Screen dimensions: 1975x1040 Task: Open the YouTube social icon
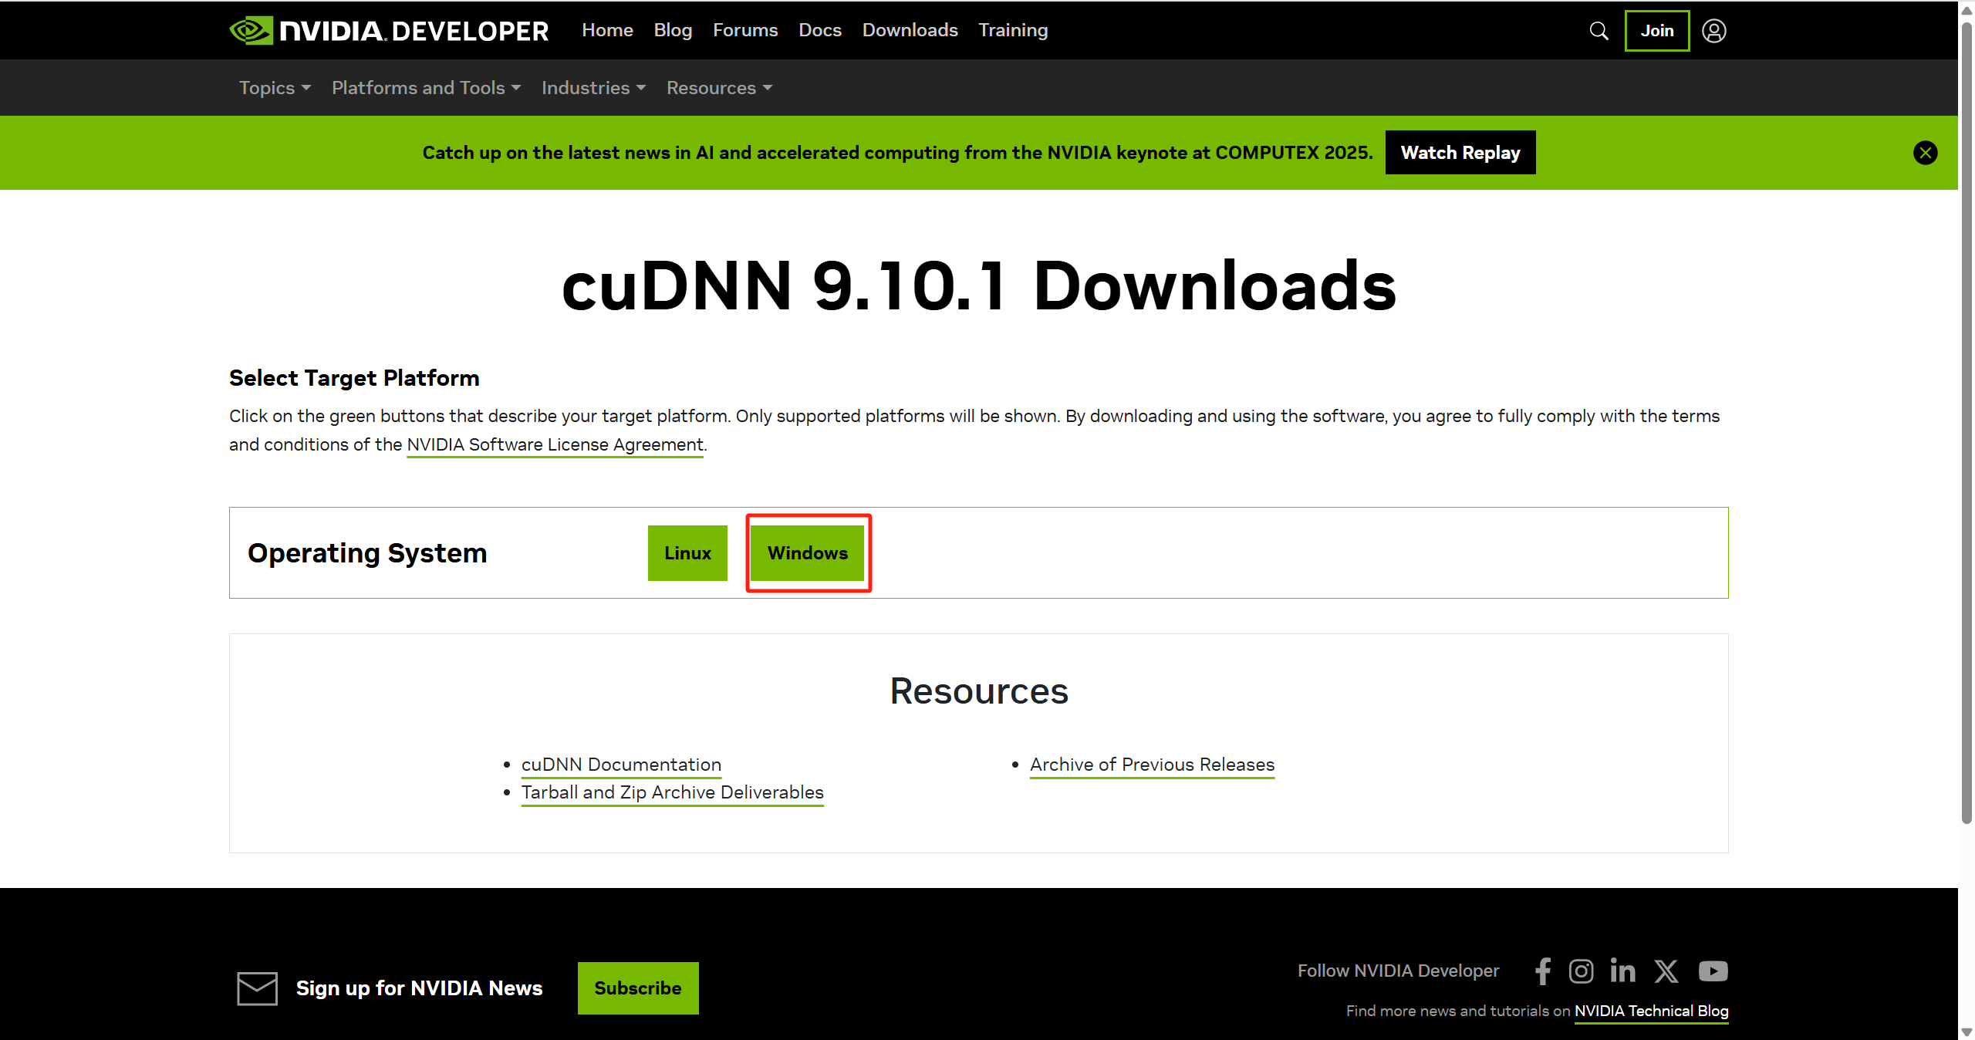(1713, 971)
